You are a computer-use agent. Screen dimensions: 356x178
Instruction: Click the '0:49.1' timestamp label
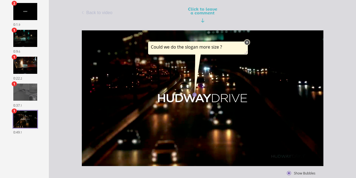18,132
